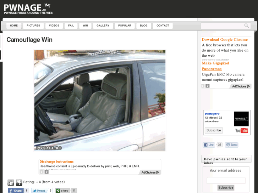Click the Camouflage Win car image

tap(100, 101)
